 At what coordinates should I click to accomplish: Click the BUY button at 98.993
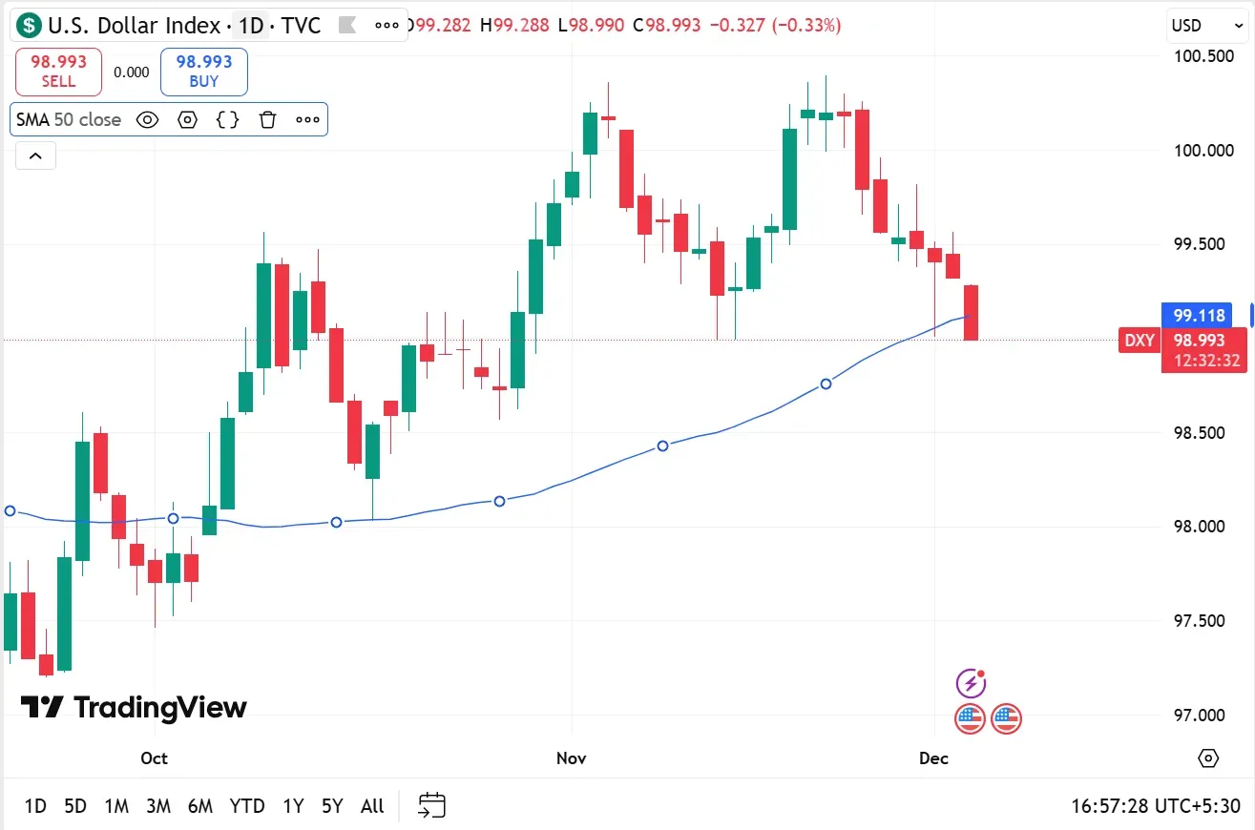pyautogui.click(x=203, y=72)
